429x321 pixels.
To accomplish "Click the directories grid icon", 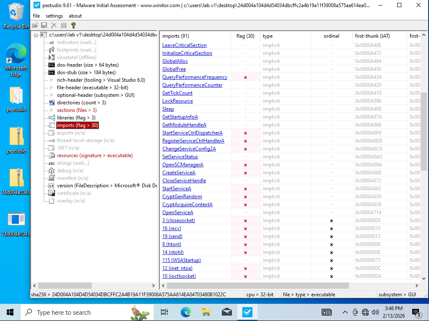I will (52, 103).
